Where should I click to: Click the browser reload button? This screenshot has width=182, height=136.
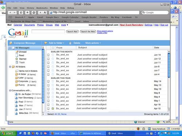coord(21,12)
